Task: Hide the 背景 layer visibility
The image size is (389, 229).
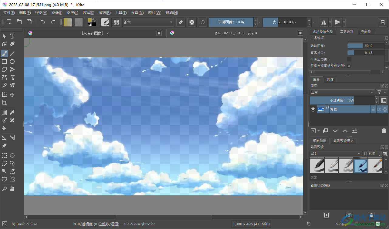Action: tap(313, 109)
